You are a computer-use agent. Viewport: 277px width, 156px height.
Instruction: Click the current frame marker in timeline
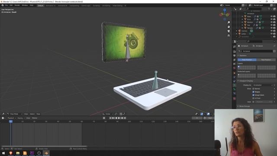11,121
